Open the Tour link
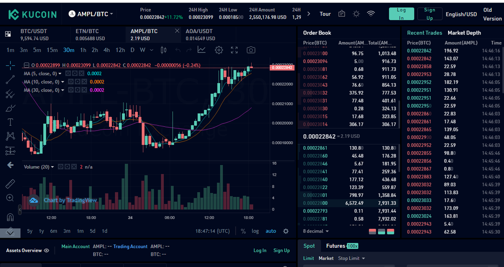 pyautogui.click(x=325, y=14)
